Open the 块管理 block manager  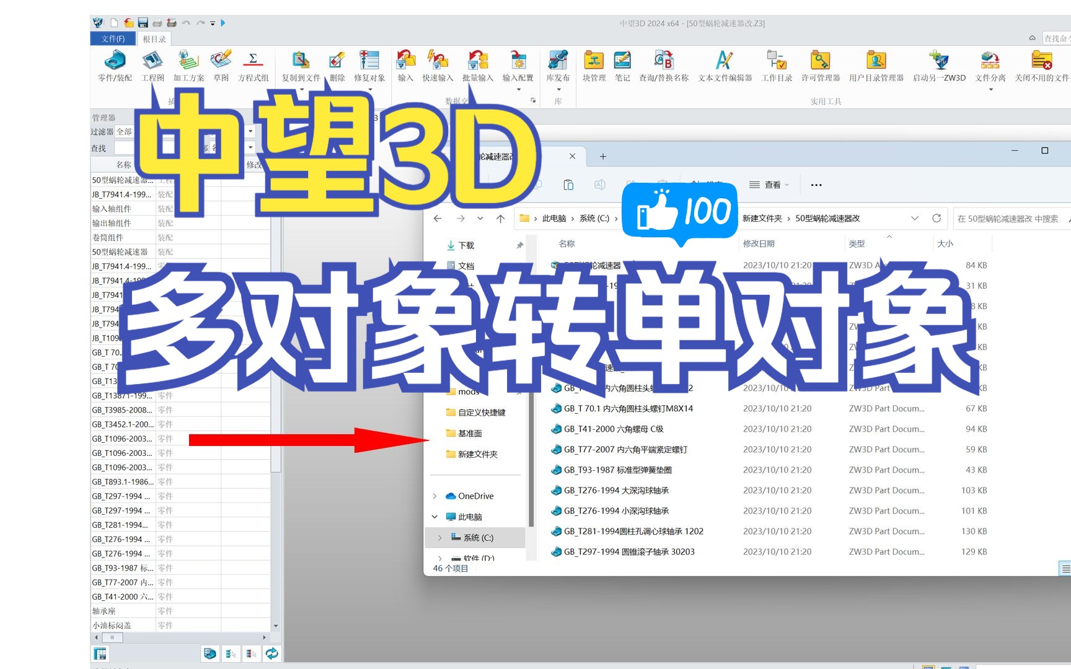pos(594,66)
